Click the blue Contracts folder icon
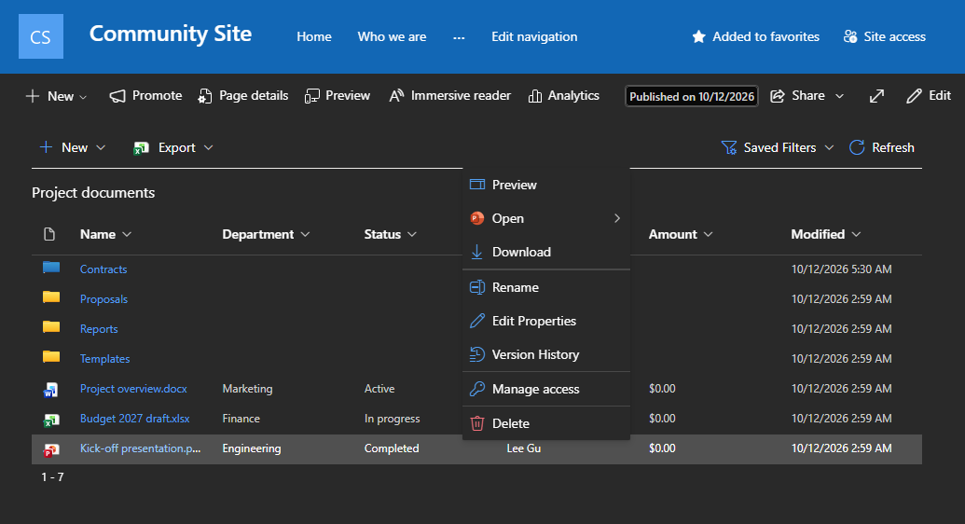Viewport: 965px width, 524px height. tap(51, 268)
